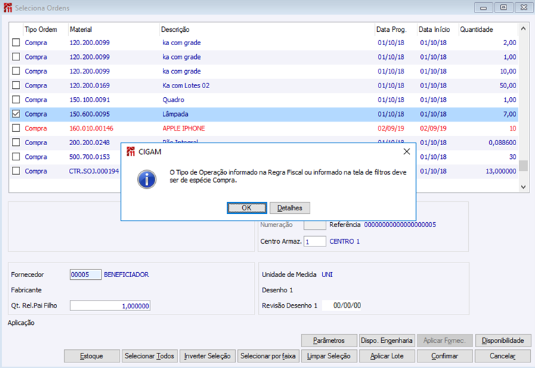
Task: Click the Qt. Rel.Pai Filho field
Action: click(110, 306)
